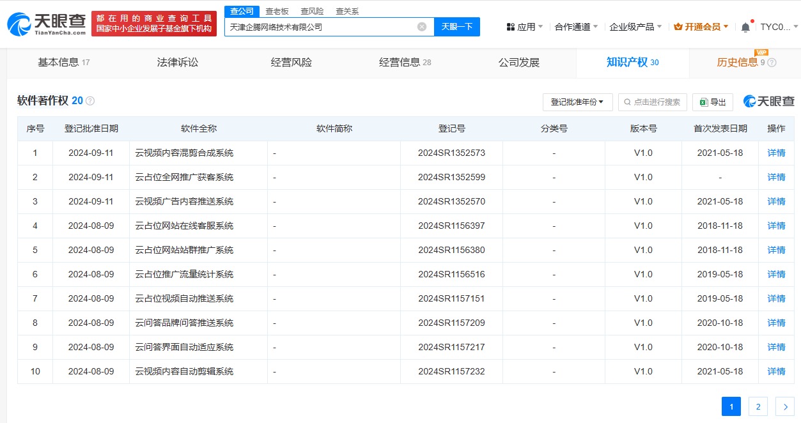Expand the 登记批准年份 filter dropdown
Viewport: 801px width, 423px height.
(577, 102)
